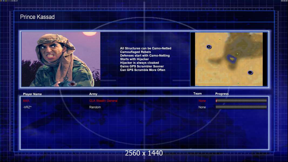Click the Random army entry
This screenshot has height=162, width=288.
coord(95,107)
